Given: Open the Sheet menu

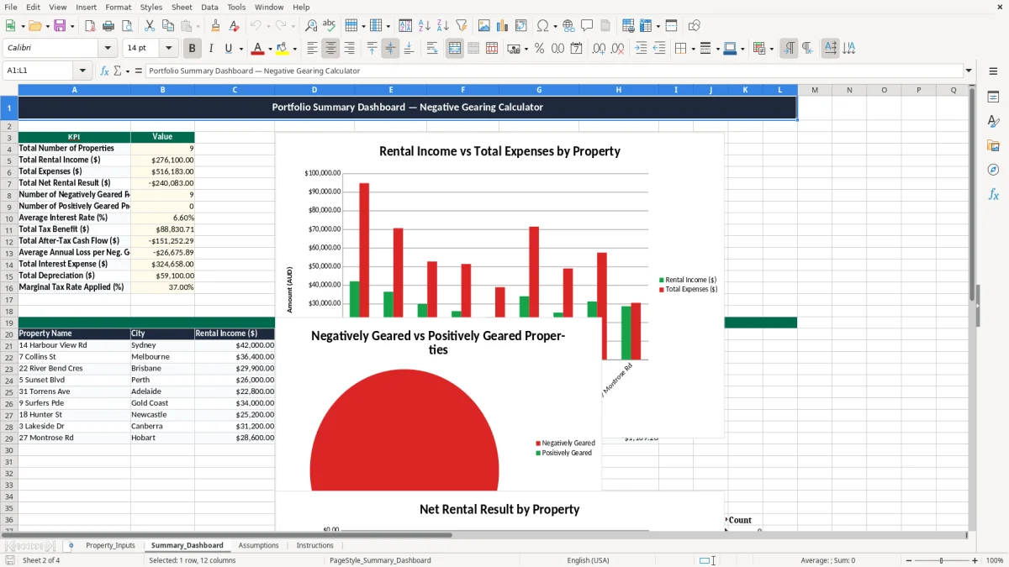Looking at the screenshot, I should pyautogui.click(x=182, y=7).
